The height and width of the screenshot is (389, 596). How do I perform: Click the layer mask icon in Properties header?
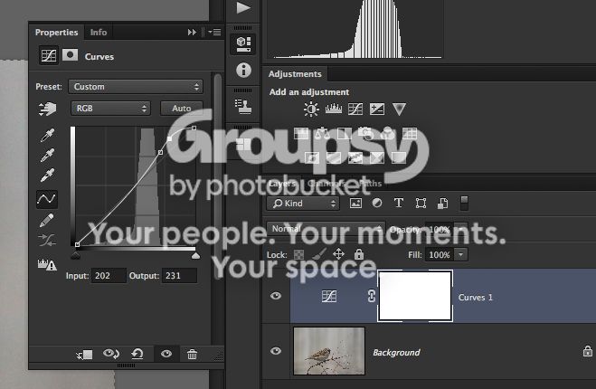[70, 55]
